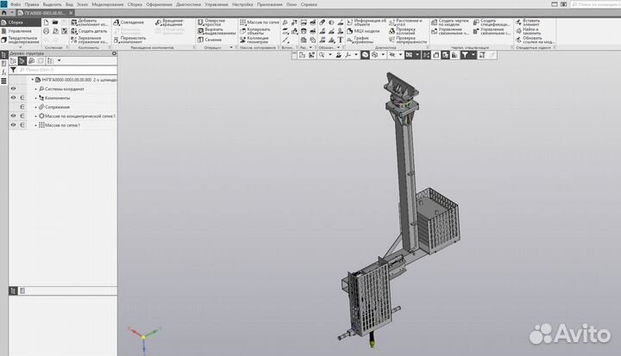The image size is (621, 356).
Task: Click Массив по сетке in the ribbon
Action: [260, 22]
